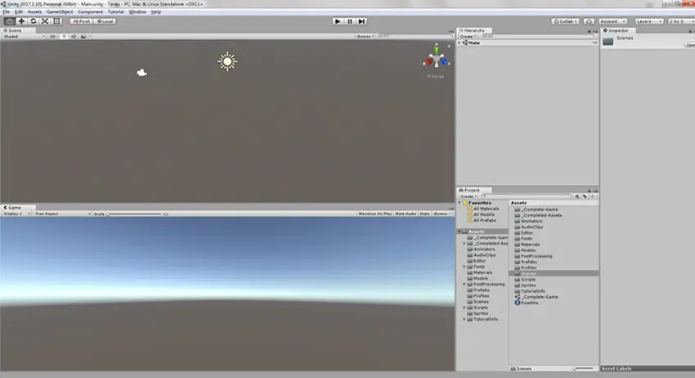Click the Pause button
Screen dimensions: 695x378
tap(350, 21)
